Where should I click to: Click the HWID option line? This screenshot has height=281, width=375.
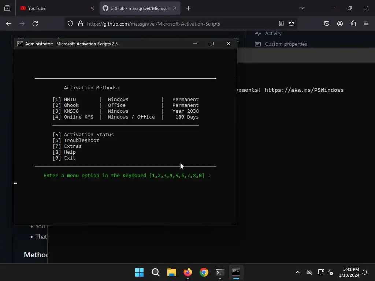point(126,100)
